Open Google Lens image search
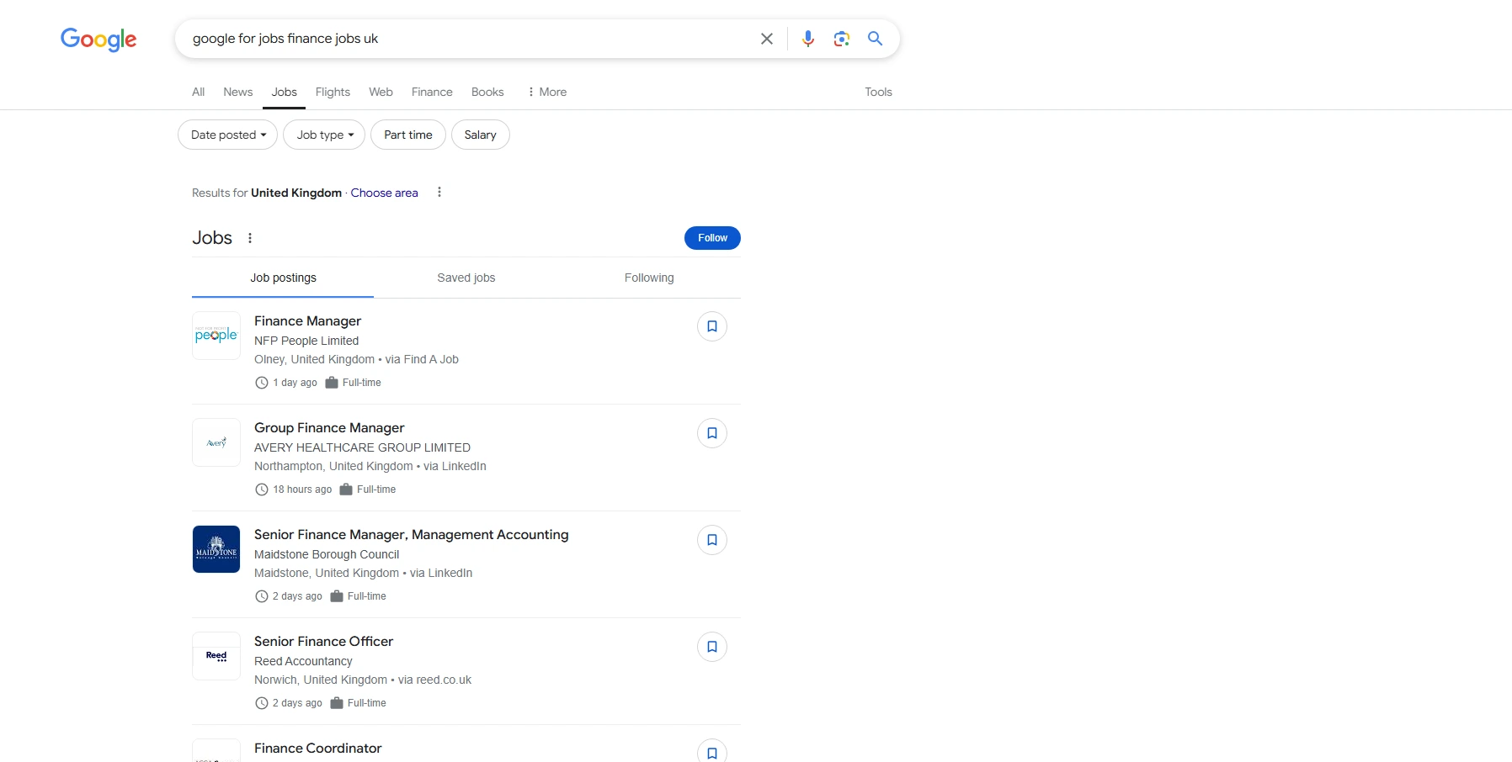This screenshot has height=762, width=1512. pos(842,39)
